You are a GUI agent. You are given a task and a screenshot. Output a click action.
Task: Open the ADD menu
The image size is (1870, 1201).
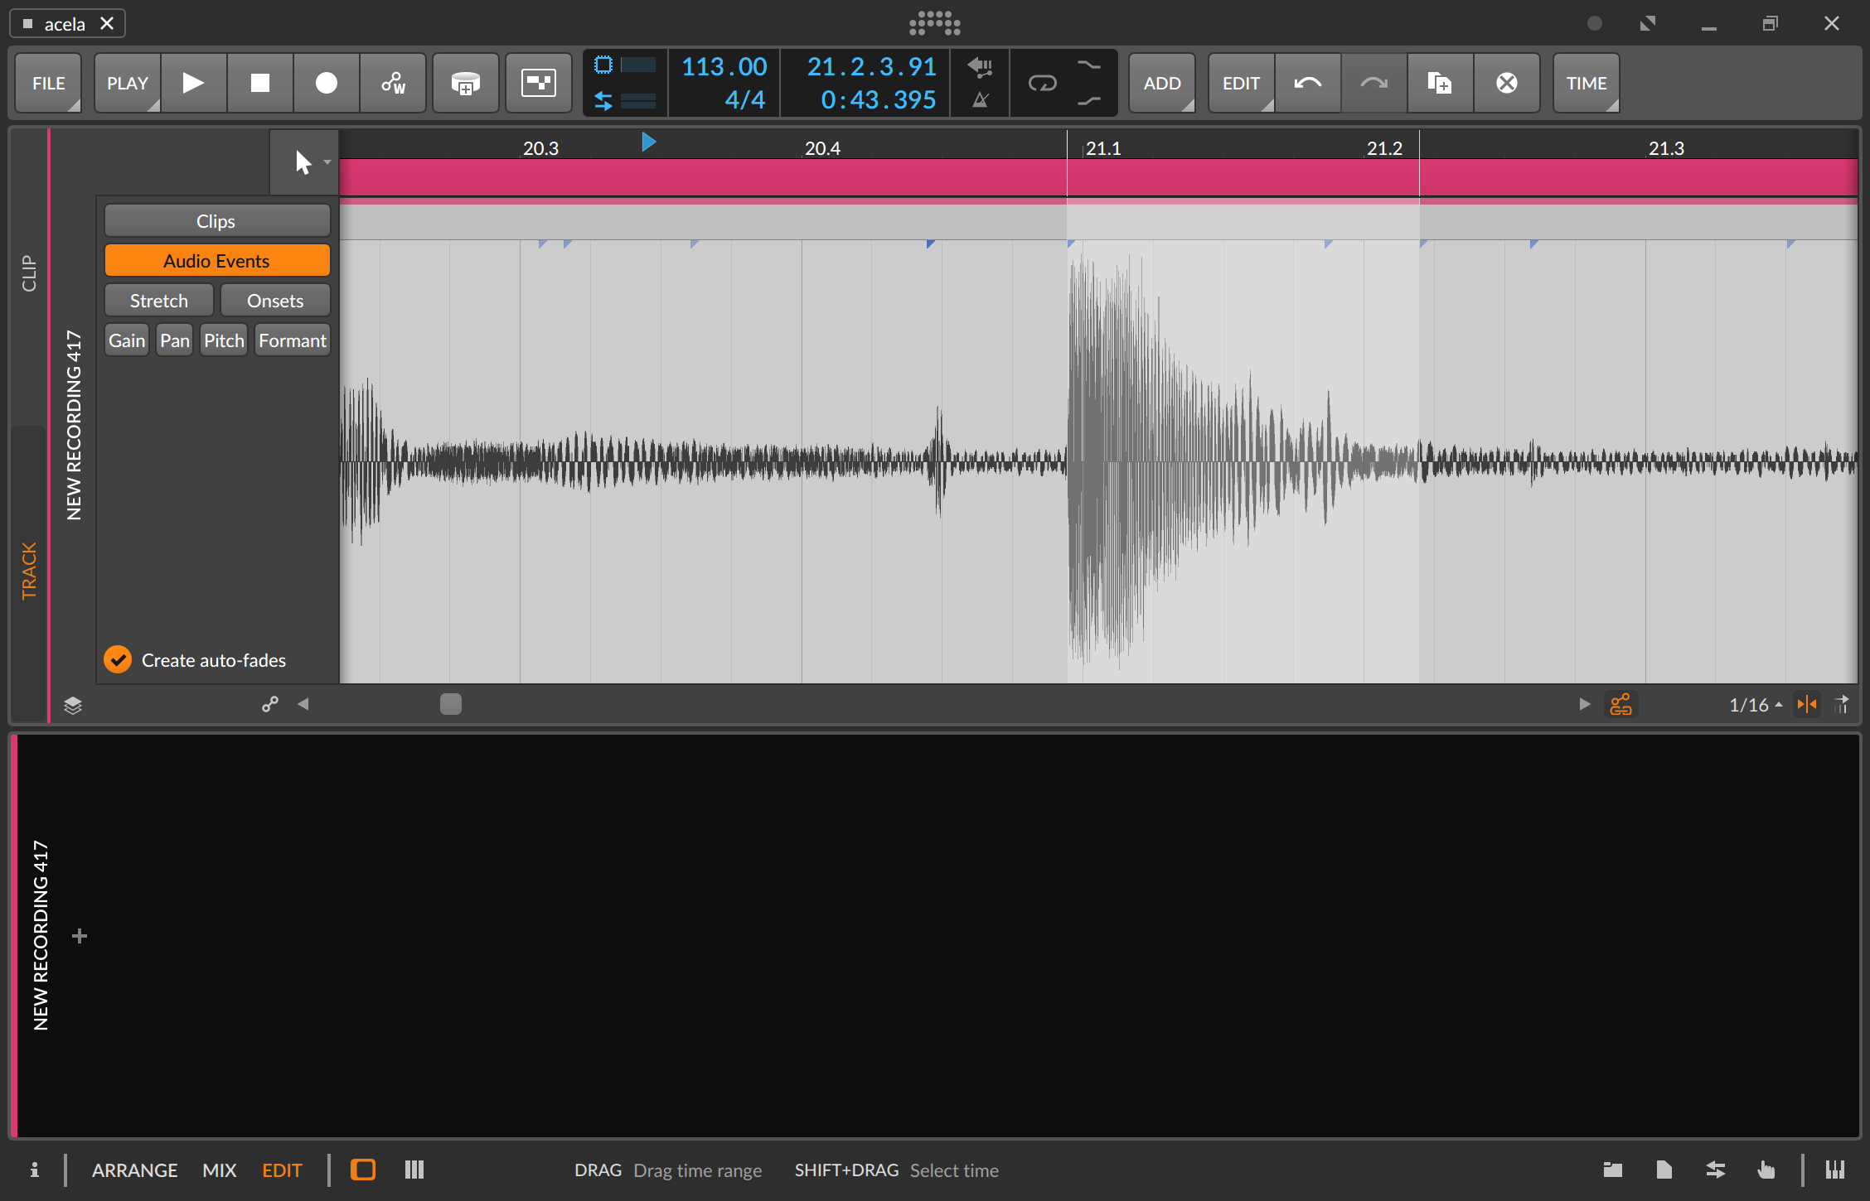coord(1162,83)
